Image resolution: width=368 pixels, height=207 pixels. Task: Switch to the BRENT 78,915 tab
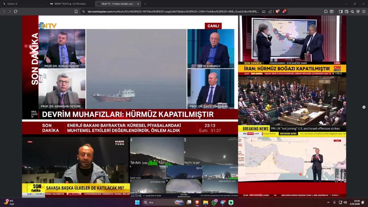click(70, 4)
